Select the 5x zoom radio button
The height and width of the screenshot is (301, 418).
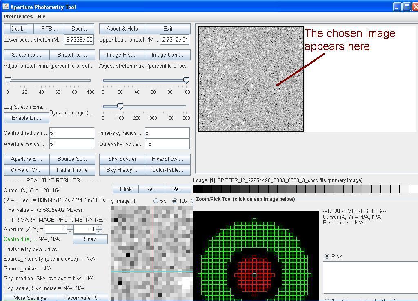click(x=156, y=201)
